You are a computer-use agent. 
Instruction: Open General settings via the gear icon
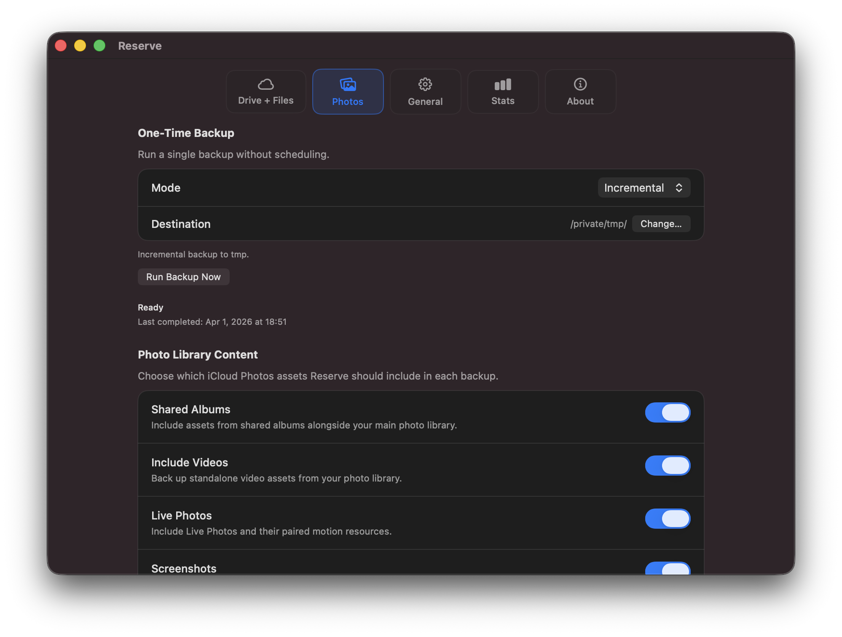(425, 84)
